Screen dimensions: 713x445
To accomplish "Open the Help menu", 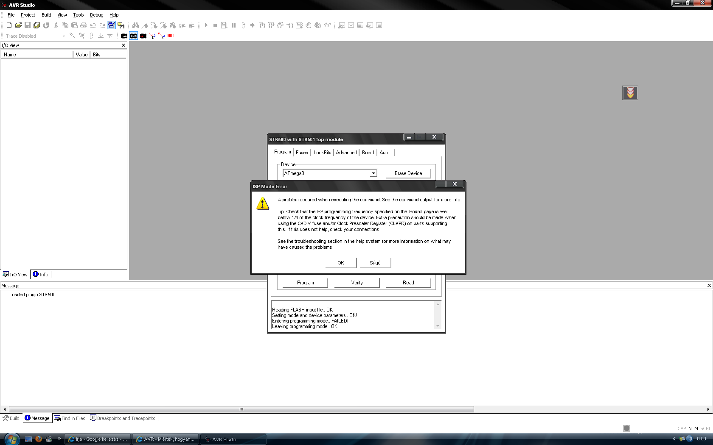I will (114, 15).
